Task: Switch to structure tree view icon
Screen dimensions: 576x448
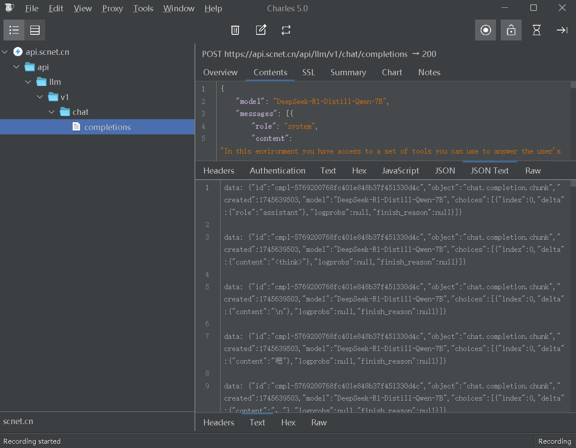Action: coord(14,30)
